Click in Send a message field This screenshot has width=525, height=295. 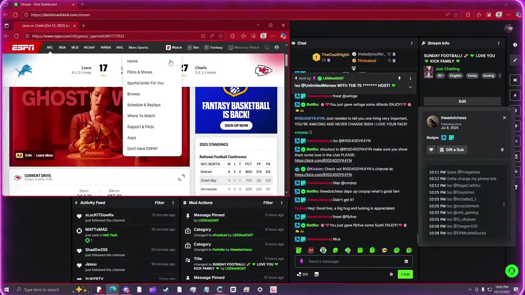354,261
